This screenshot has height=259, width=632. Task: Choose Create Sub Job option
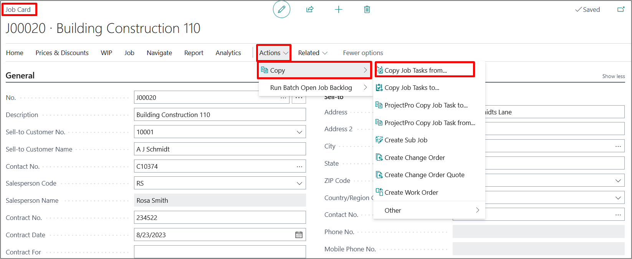click(405, 140)
